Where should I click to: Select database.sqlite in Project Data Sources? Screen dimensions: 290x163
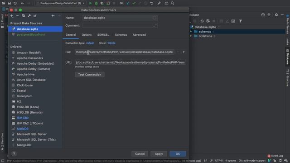[x=35, y=29]
